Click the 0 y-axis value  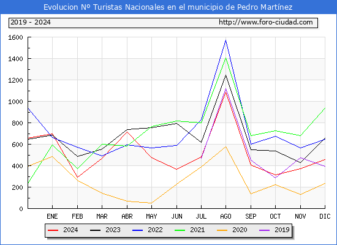(x=21, y=209)
